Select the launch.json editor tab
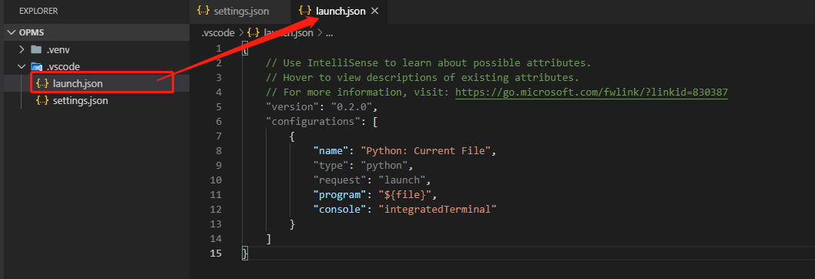This screenshot has height=279, width=815. tap(338, 11)
